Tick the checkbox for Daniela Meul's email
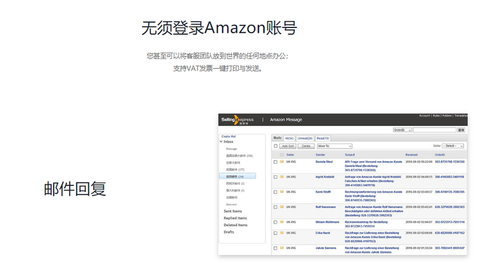494x269 pixels. (x=276, y=162)
